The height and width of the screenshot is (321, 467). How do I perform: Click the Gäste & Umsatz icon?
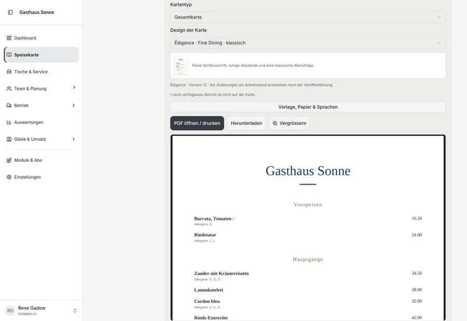click(9, 139)
